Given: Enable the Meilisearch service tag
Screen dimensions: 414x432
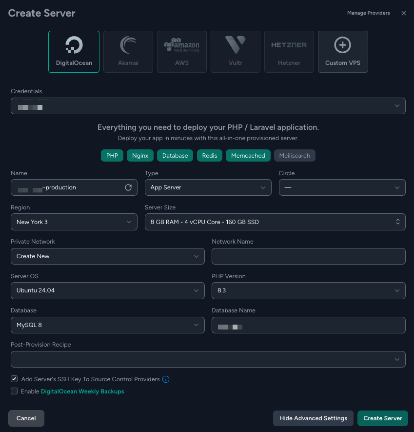Looking at the screenshot, I should [x=295, y=156].
